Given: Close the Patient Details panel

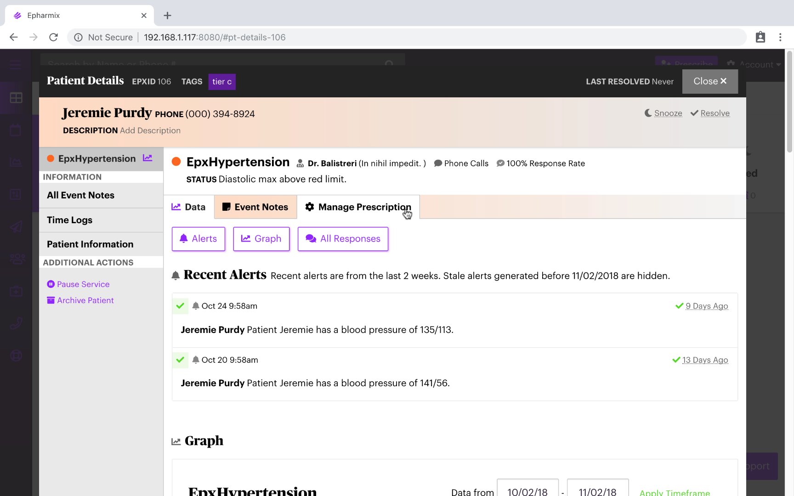Looking at the screenshot, I should point(710,81).
